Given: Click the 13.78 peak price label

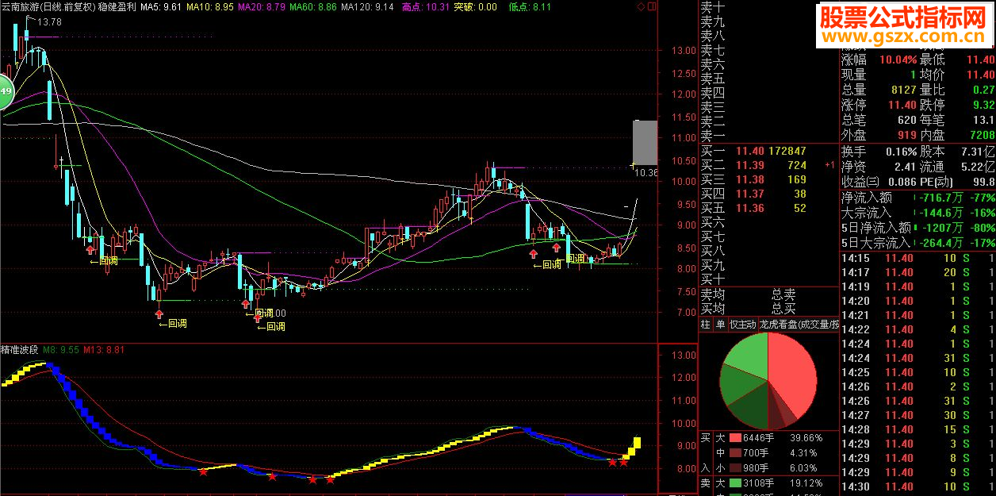Looking at the screenshot, I should pos(49,21).
